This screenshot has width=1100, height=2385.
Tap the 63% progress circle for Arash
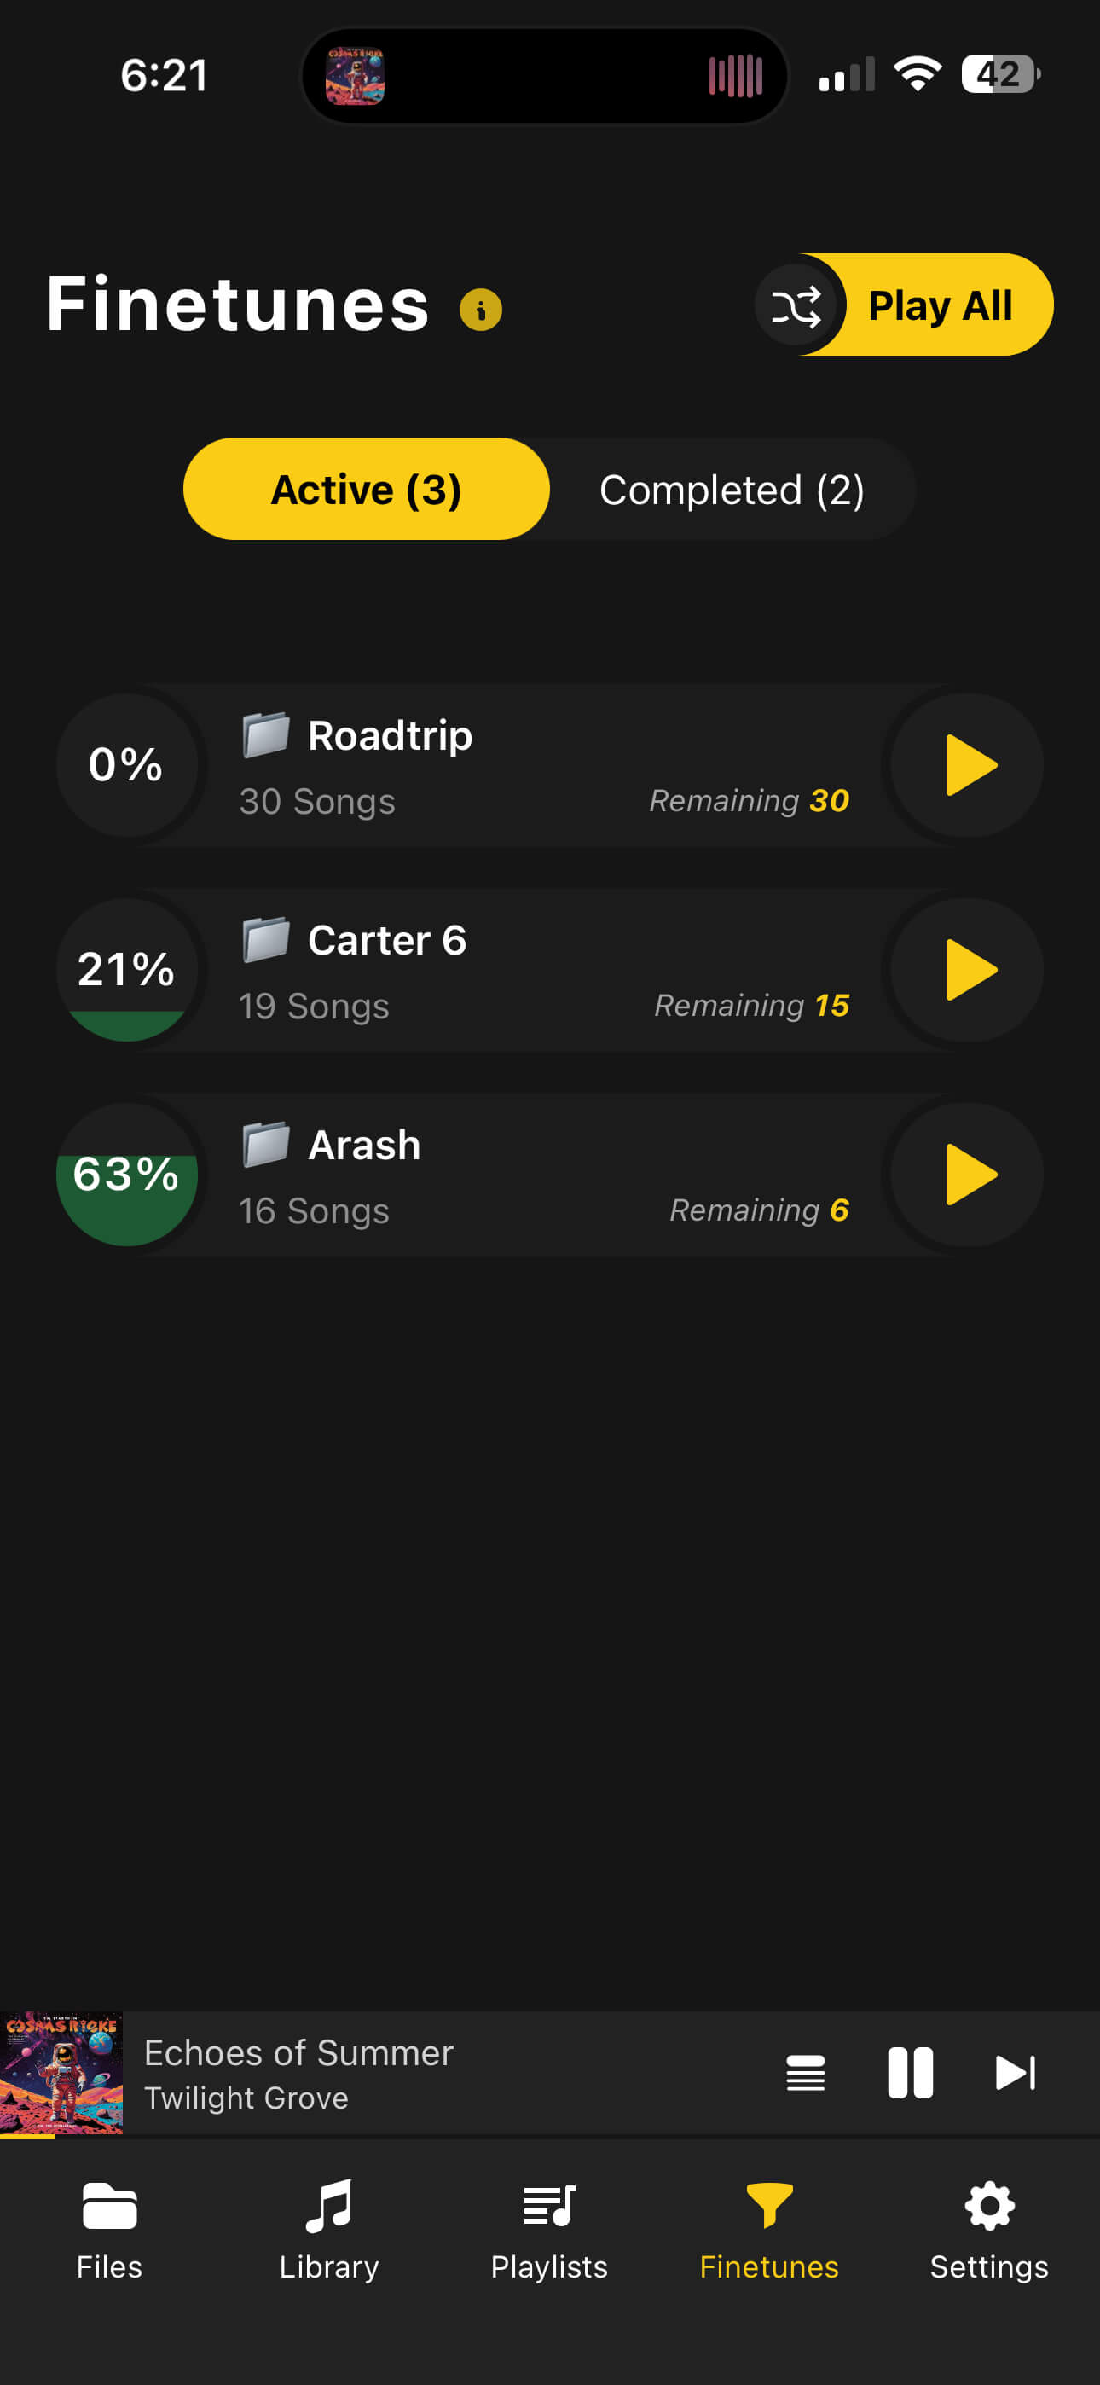tap(127, 1174)
